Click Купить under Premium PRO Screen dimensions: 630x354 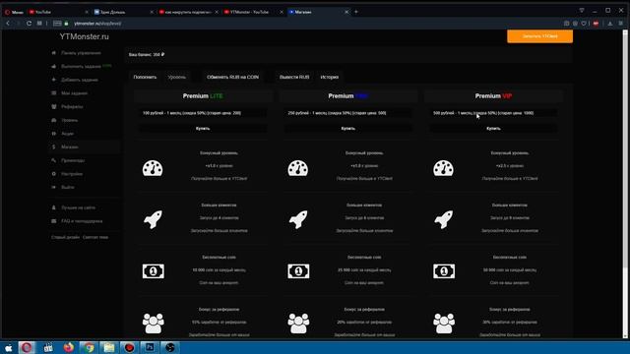347,129
